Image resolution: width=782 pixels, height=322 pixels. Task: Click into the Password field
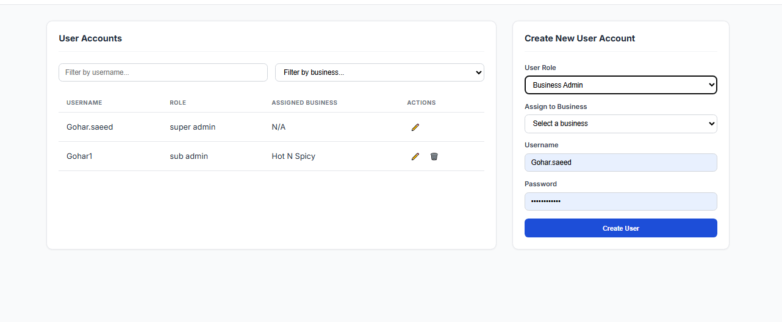[x=620, y=201]
